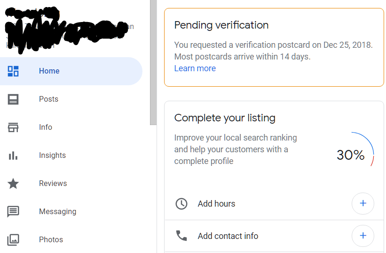Click the Posts icon in sidebar
This screenshot has width=386, height=253.
tap(13, 99)
